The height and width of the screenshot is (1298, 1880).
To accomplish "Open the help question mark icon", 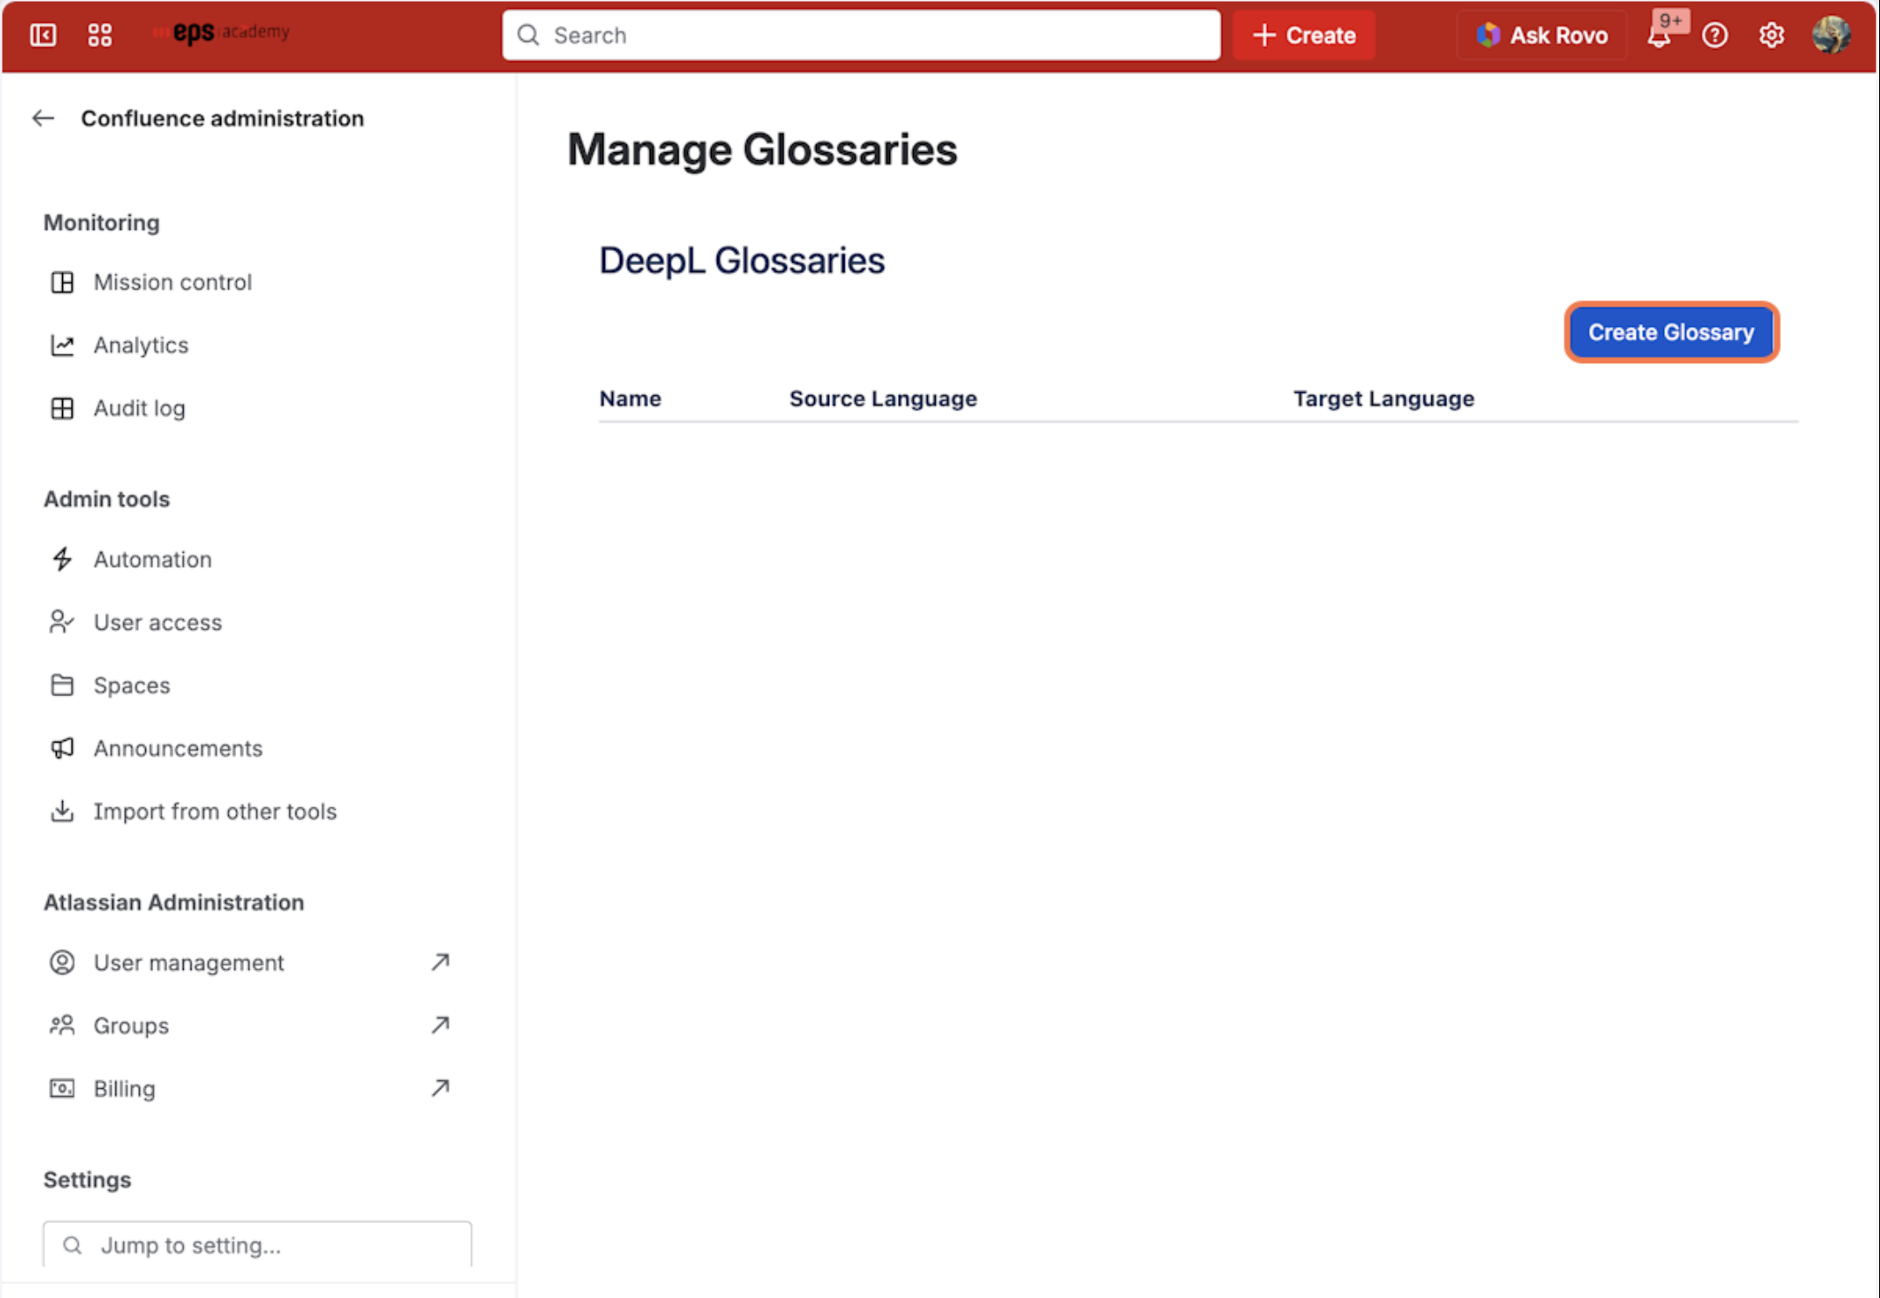I will click(x=1715, y=35).
